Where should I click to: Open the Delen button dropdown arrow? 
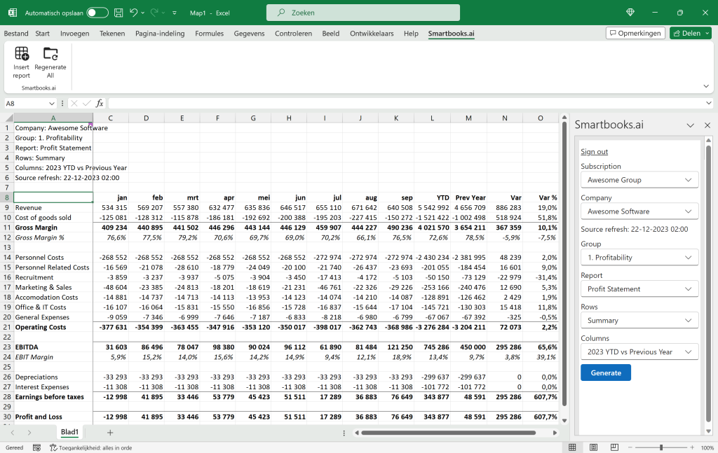(x=707, y=34)
